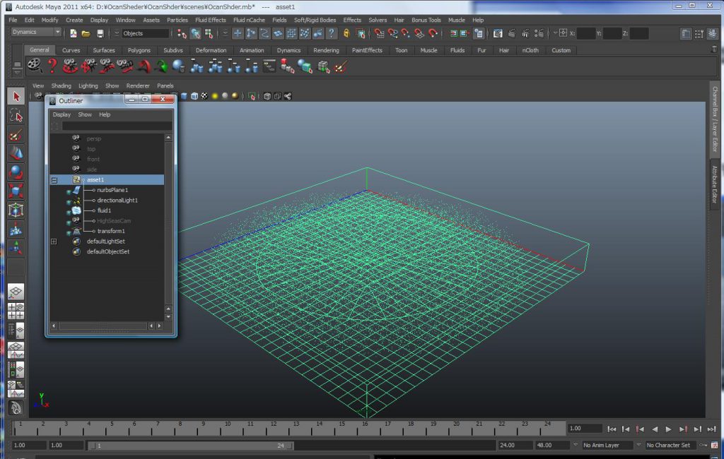The image size is (724, 459).
Task: Open the Outliner Display menu
Action: point(62,114)
